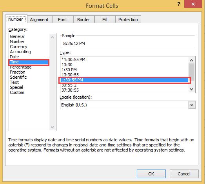Select the Scientific category
Image resolution: width=205 pixels, height=184 pixels.
point(29,77)
